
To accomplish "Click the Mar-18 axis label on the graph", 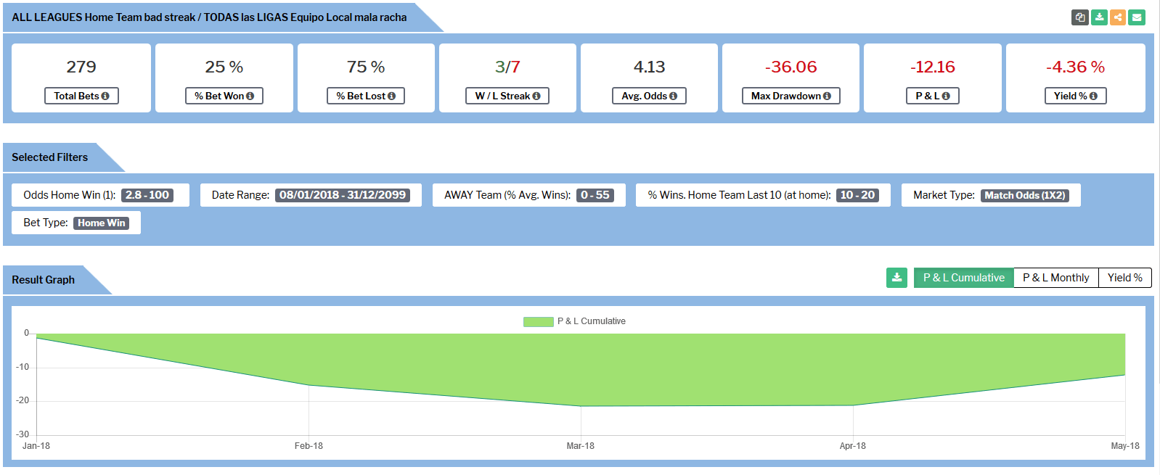I will [x=580, y=446].
